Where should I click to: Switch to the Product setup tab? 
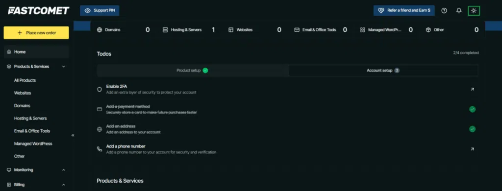point(192,71)
